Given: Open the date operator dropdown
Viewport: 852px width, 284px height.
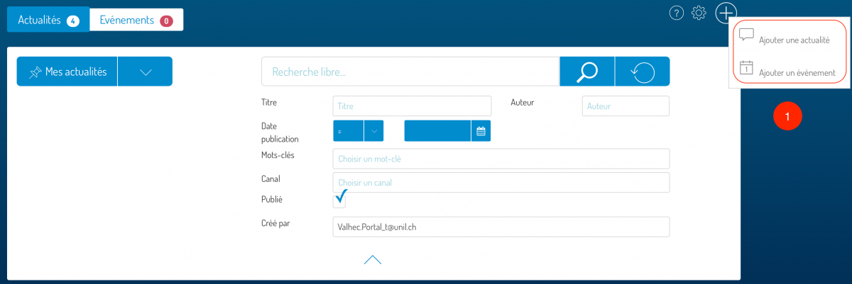Looking at the screenshot, I should point(373,131).
